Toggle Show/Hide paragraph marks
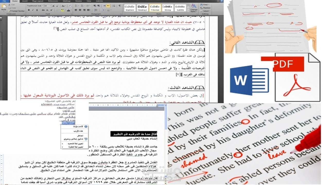Screen dimensions: 323x185 [x=119, y=6]
